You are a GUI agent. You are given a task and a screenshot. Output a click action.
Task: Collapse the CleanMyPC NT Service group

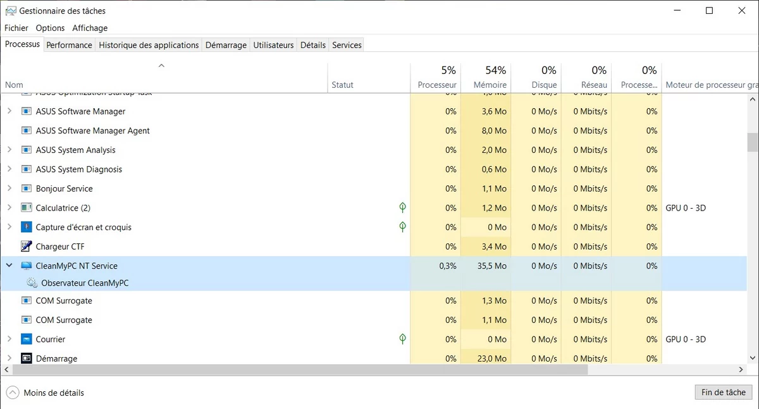click(9, 266)
